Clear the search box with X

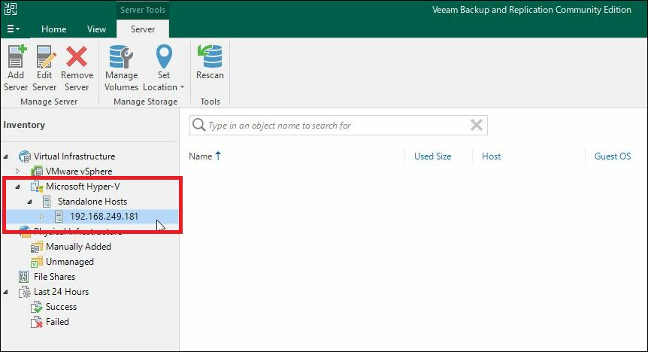pyautogui.click(x=476, y=126)
